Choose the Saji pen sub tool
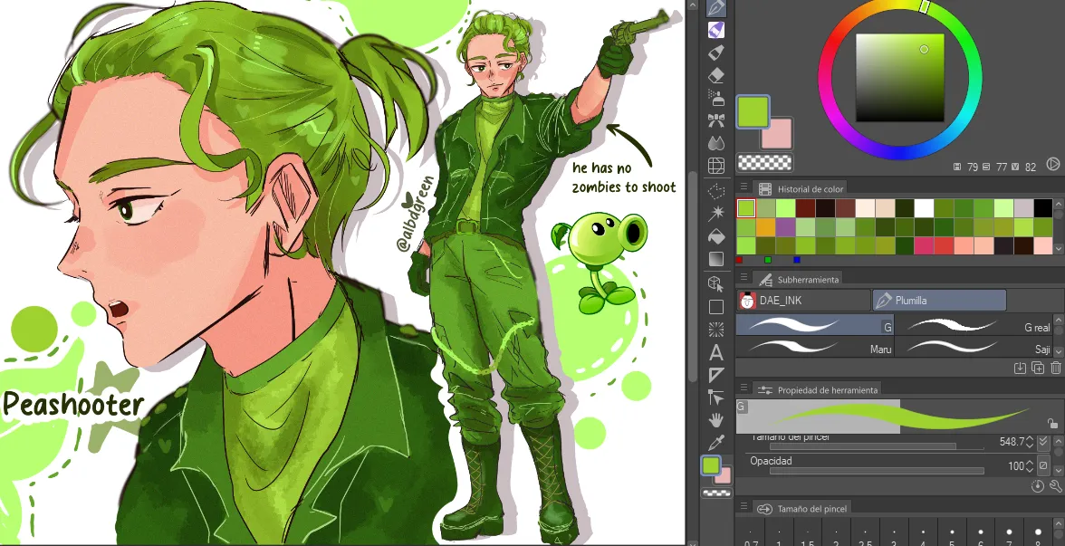Image resolution: width=1065 pixels, height=546 pixels. (x=974, y=347)
